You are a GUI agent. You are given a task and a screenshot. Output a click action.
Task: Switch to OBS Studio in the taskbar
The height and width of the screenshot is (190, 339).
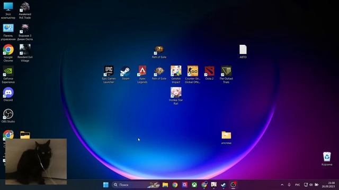pos(233,185)
